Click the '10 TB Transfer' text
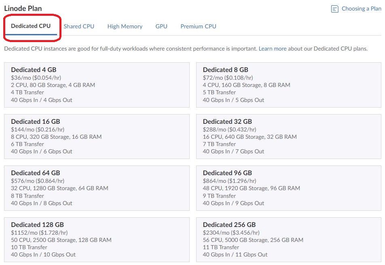This screenshot has width=385, height=265. (29, 247)
